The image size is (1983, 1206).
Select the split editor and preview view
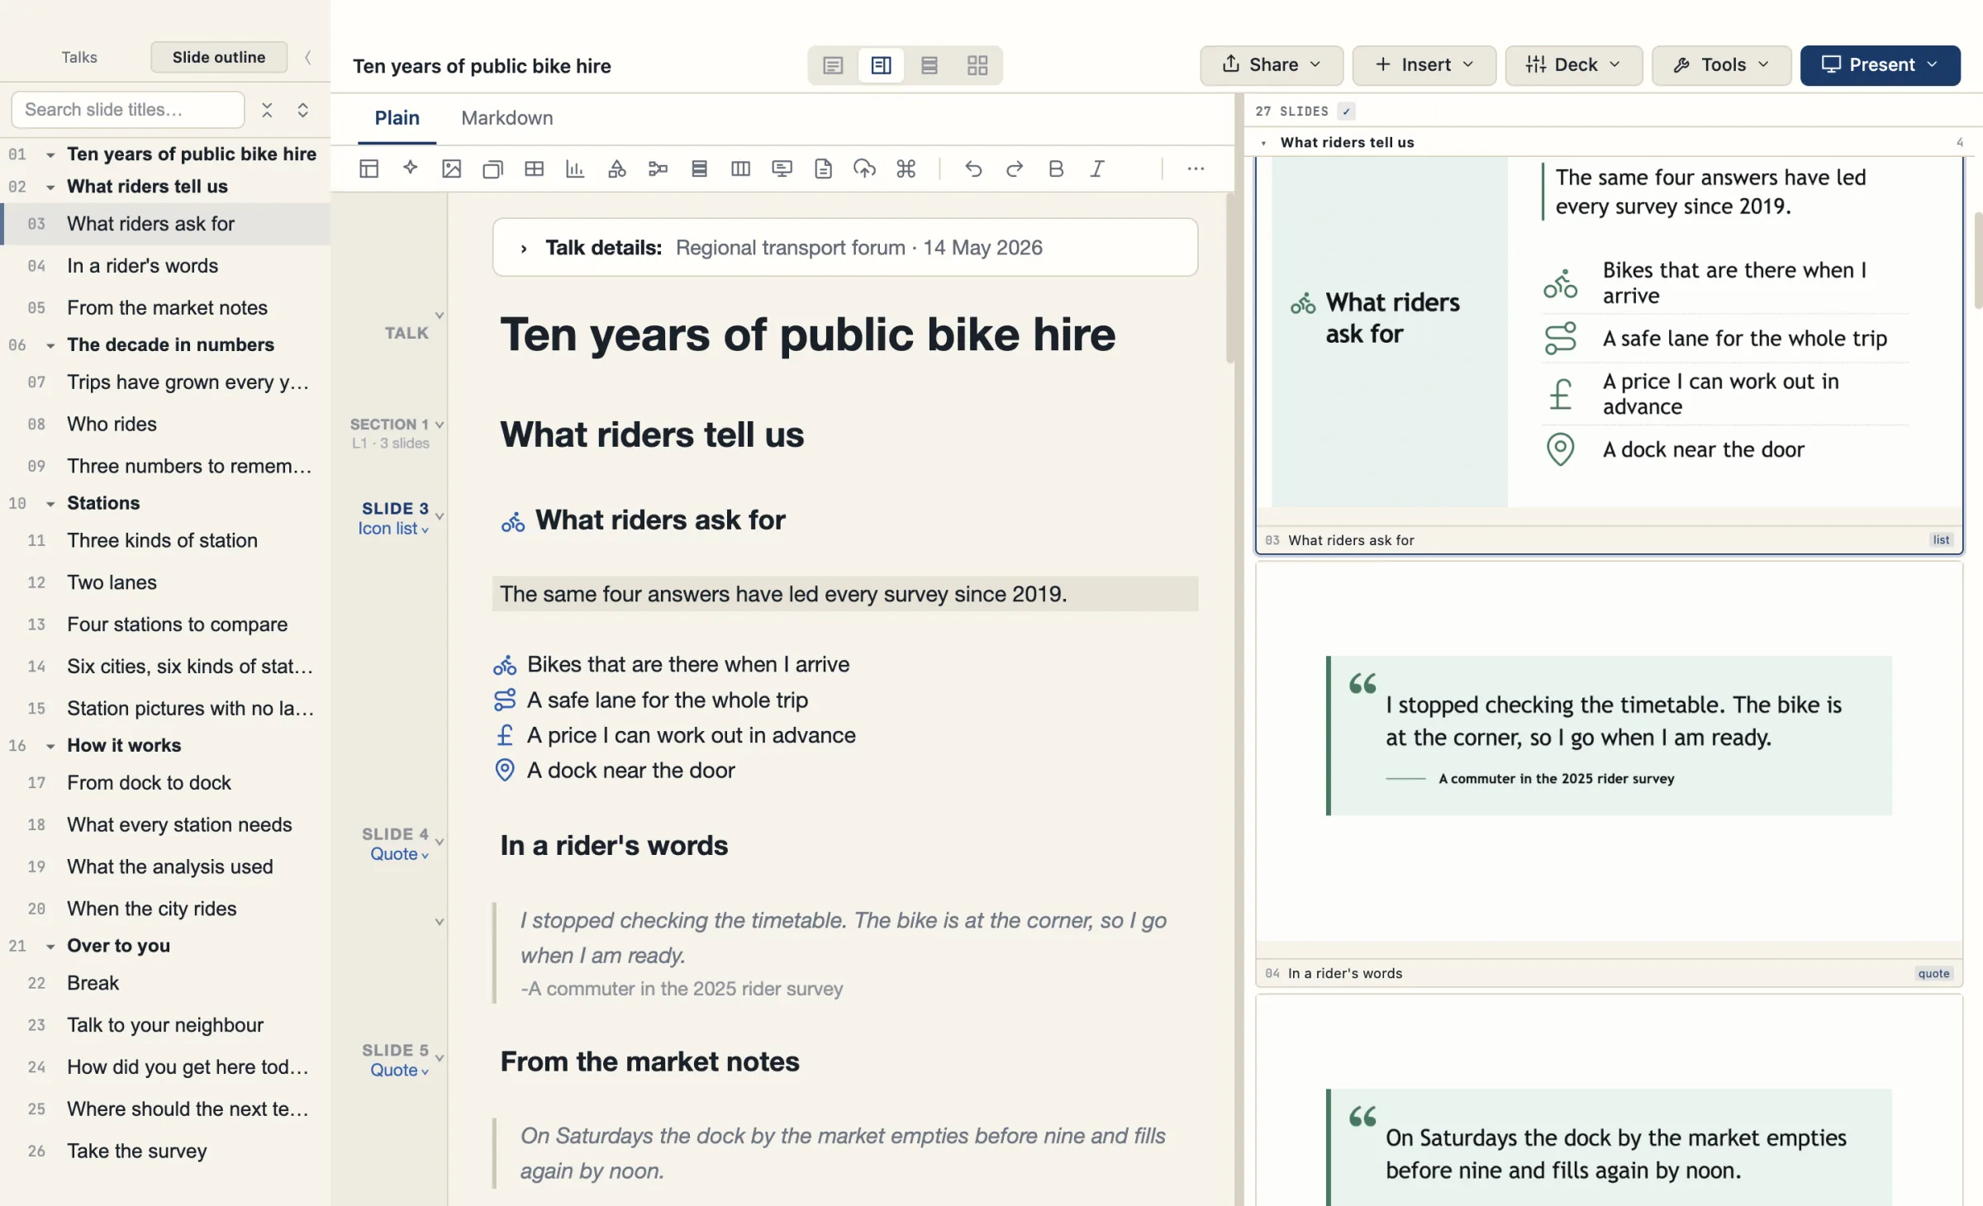pos(881,65)
